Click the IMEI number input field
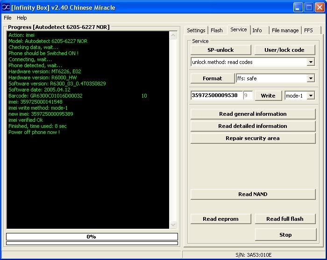 tap(217, 95)
